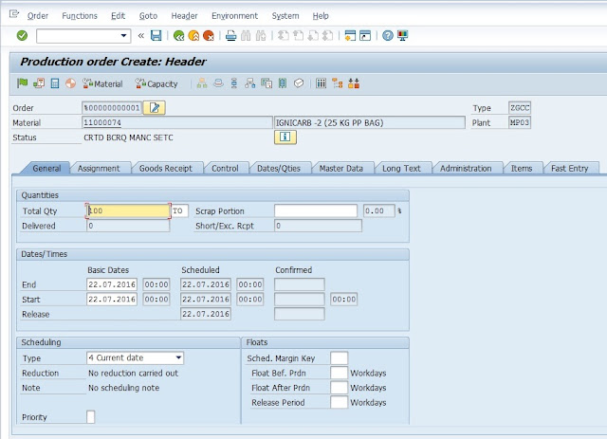Screen dimensions: 607x439
Task: Open the sequences icon
Action: coord(234,83)
